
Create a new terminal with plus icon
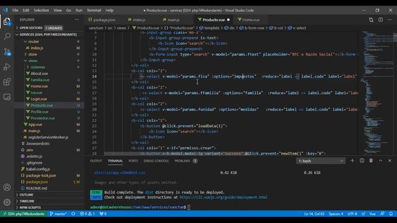pos(352,161)
